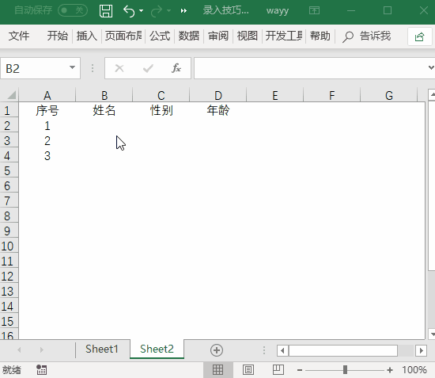Click cell A3 with value 2

(47, 140)
